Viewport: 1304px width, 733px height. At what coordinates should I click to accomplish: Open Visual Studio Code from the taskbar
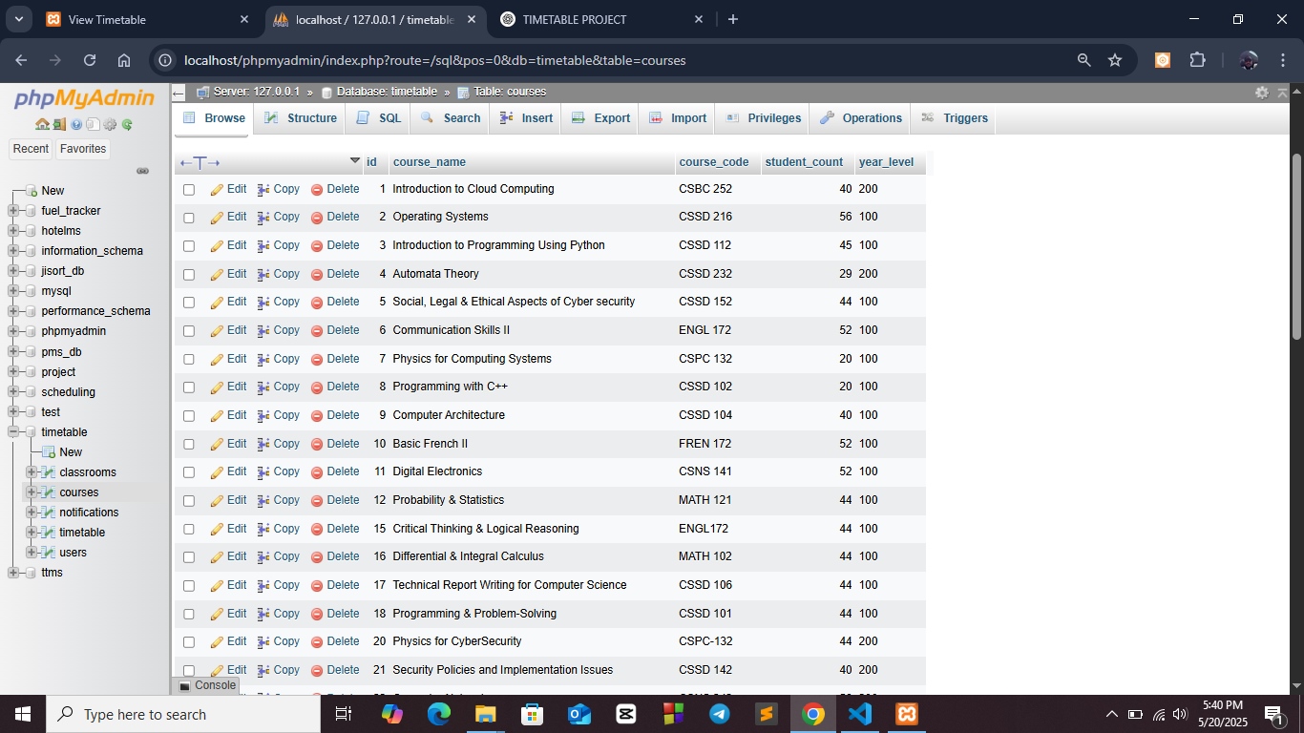[860, 714]
